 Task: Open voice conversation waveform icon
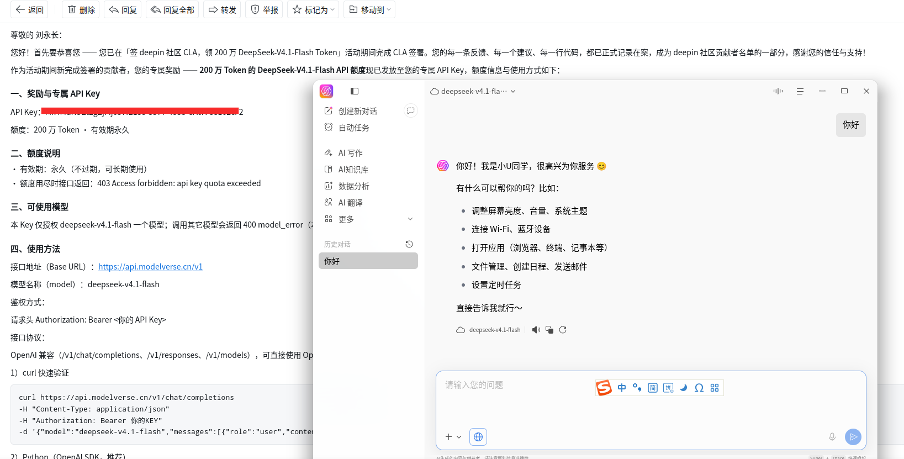click(778, 91)
